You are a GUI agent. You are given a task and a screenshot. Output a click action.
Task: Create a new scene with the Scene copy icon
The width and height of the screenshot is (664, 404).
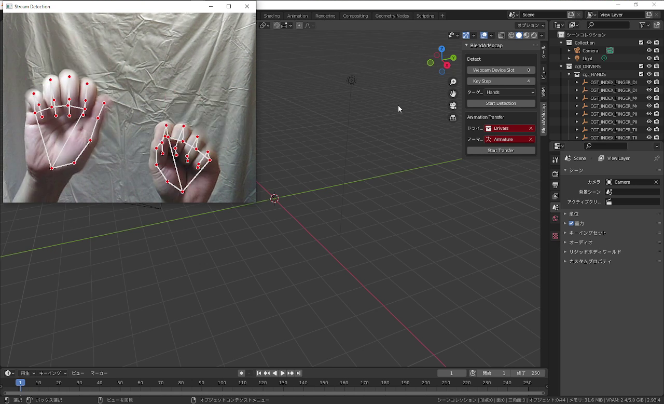point(571,15)
